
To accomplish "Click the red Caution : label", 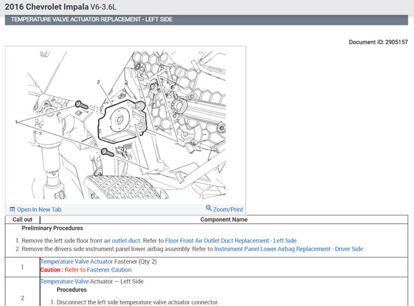I will click(x=52, y=270).
